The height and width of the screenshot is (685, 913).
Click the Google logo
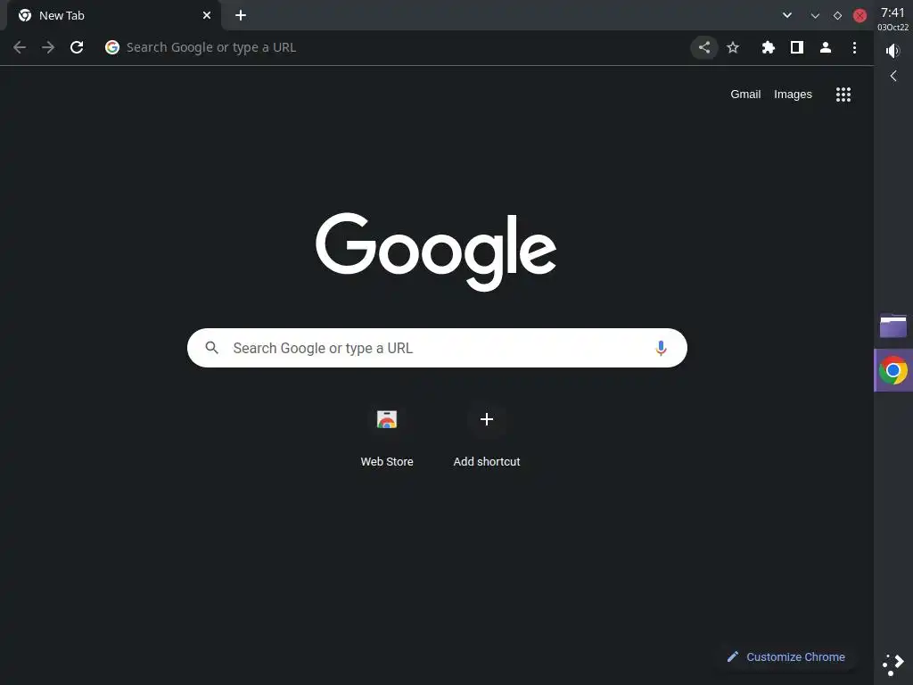click(435, 252)
